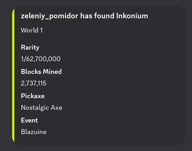
Task: Click the word Inkonium in the title
Action: pyautogui.click(x=132, y=16)
